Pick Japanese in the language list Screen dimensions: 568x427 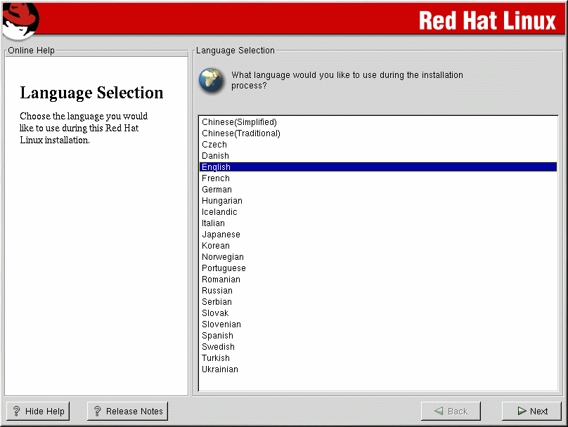click(x=221, y=235)
